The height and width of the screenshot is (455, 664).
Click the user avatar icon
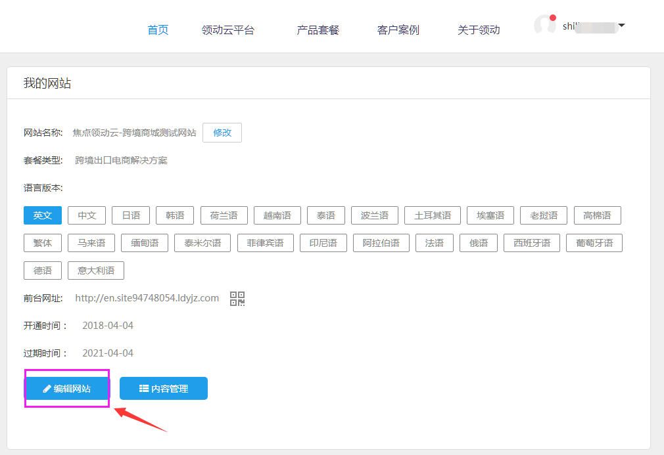click(545, 24)
